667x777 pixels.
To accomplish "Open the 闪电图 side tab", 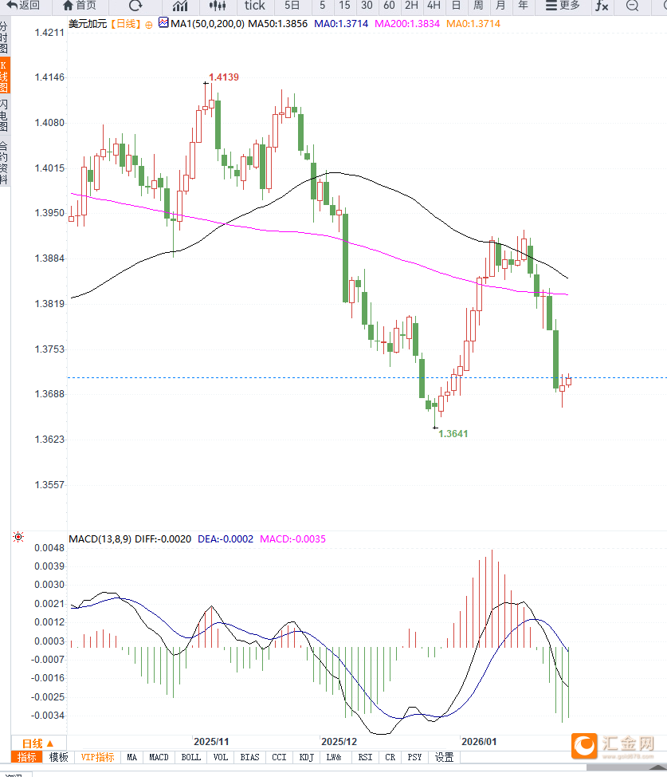I will [x=5, y=114].
